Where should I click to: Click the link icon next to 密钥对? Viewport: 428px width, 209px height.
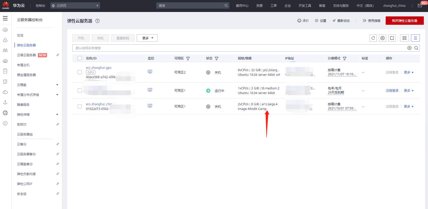(58, 124)
